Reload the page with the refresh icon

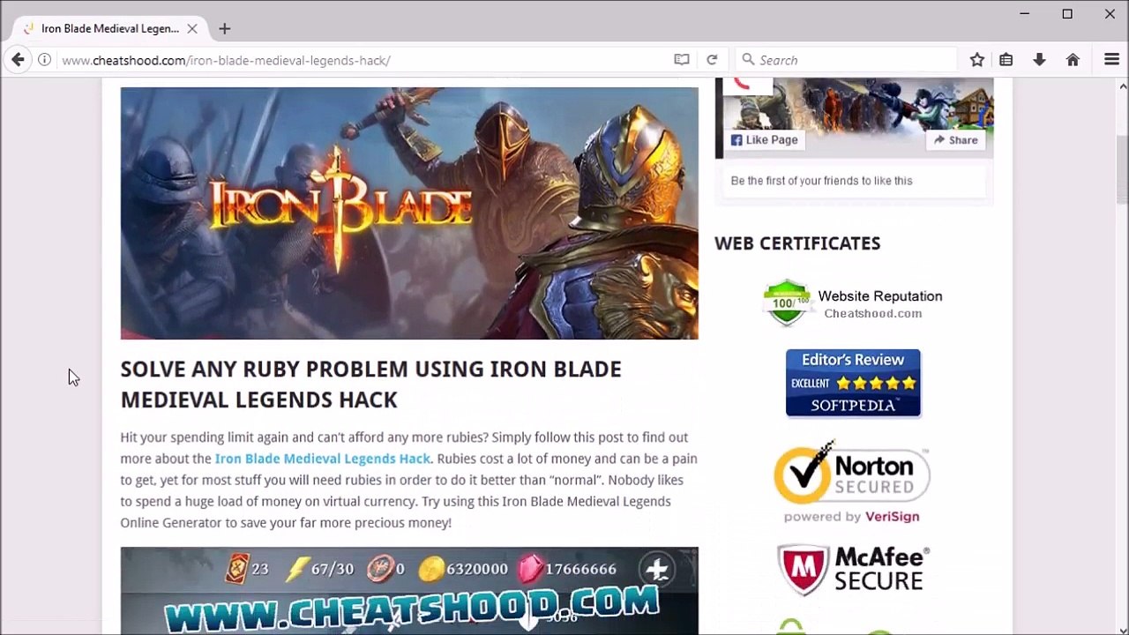pos(712,60)
